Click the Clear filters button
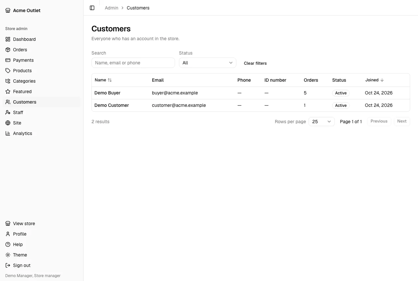418x281 pixels. (255, 63)
